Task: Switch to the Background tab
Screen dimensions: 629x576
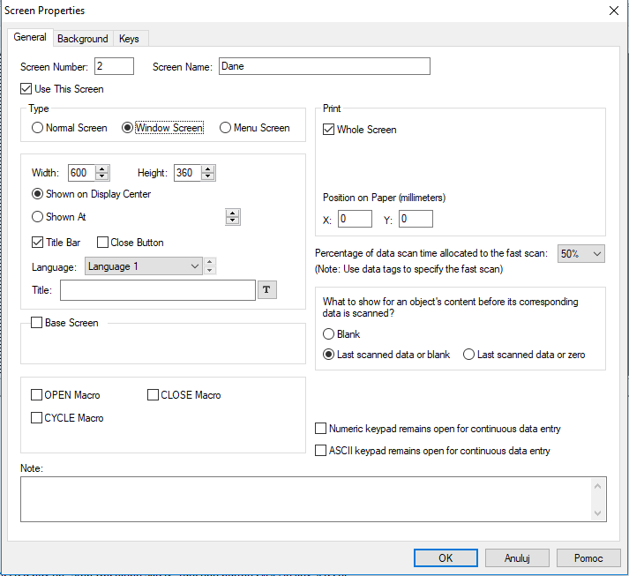Action: [x=83, y=39]
